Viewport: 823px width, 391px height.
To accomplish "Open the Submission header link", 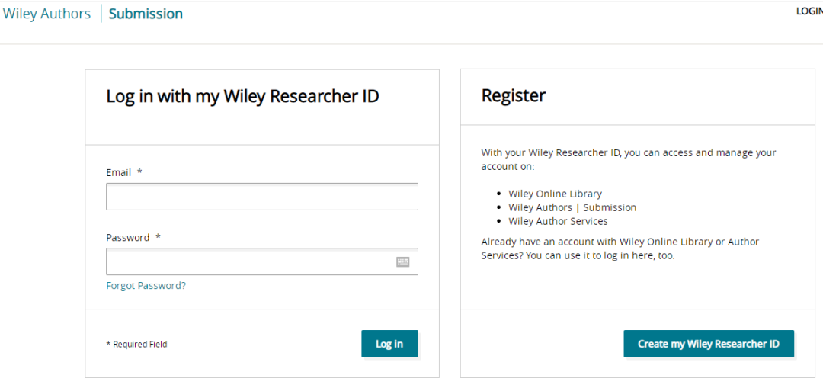I will click(x=146, y=14).
